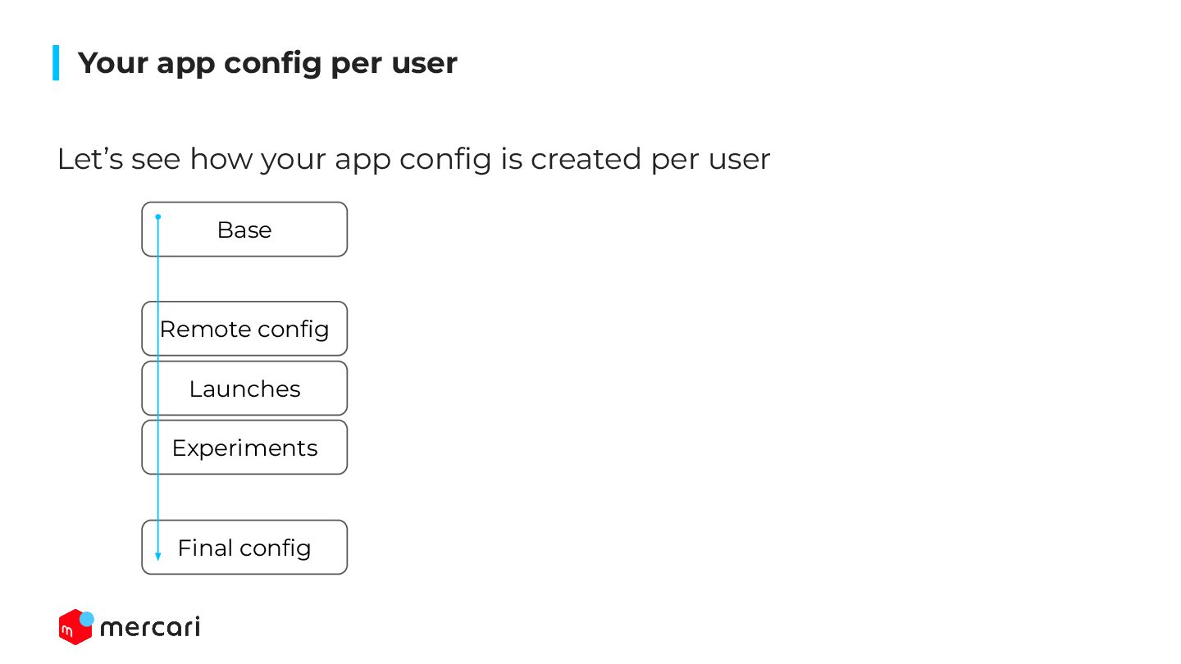The image size is (1181, 664).
Task: Click the blue line between Experiments and Final config
Action: [x=158, y=497]
